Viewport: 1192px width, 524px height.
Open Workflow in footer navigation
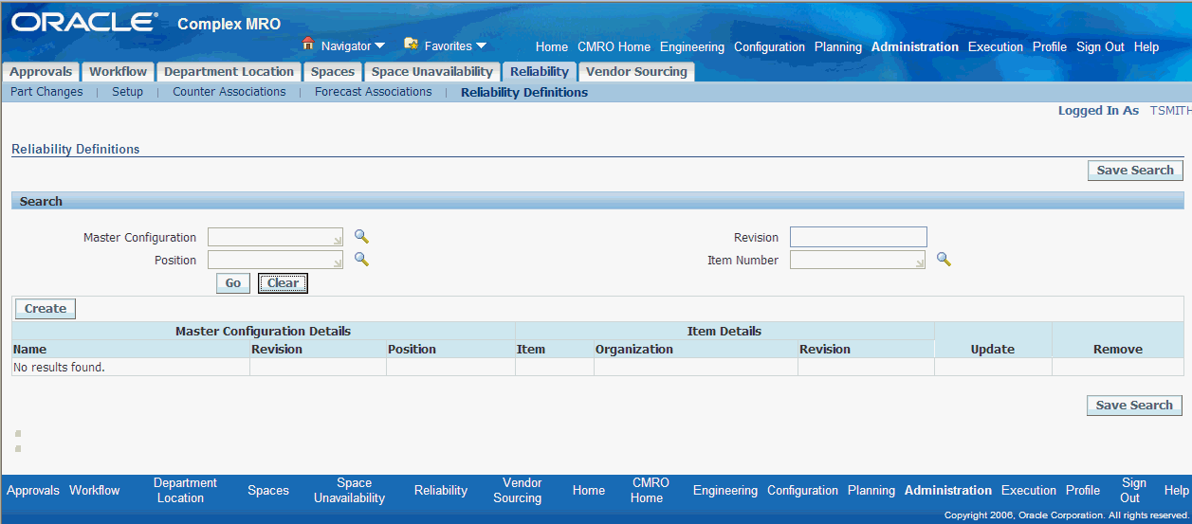(x=95, y=491)
